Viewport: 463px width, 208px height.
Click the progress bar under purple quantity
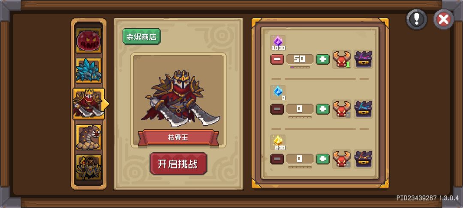[x=300, y=67]
